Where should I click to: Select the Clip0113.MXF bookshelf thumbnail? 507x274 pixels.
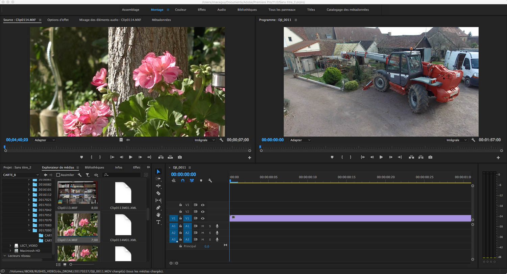77,193
